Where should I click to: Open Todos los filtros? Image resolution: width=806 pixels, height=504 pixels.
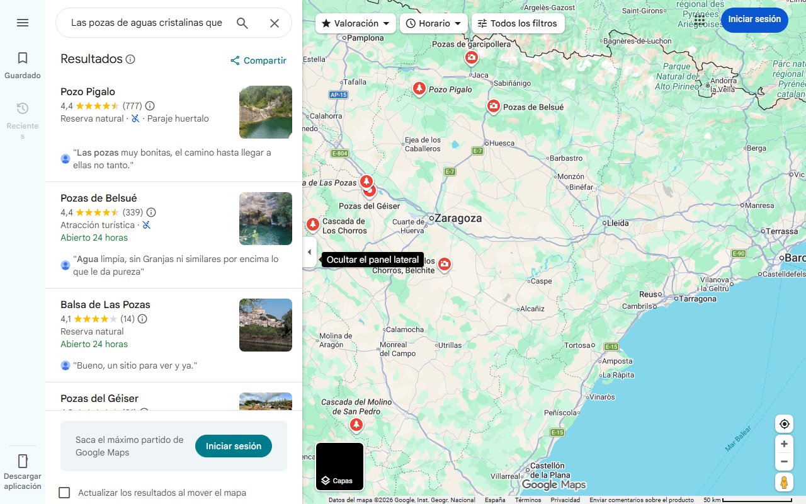point(518,23)
